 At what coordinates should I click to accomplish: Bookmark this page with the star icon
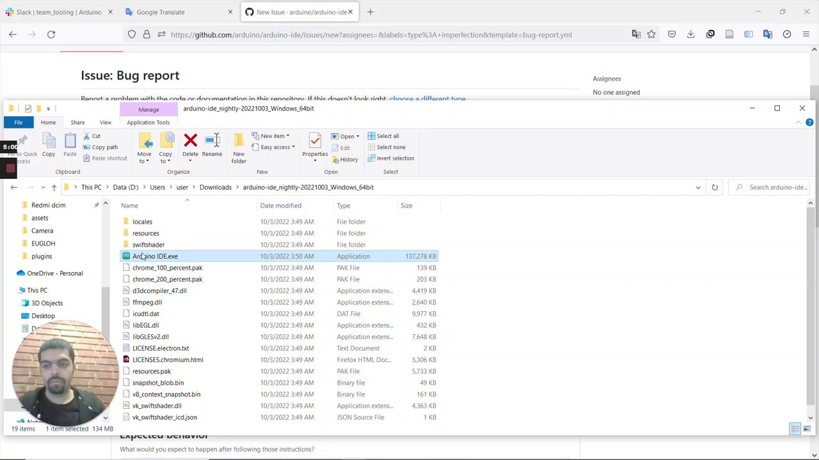[x=651, y=34]
